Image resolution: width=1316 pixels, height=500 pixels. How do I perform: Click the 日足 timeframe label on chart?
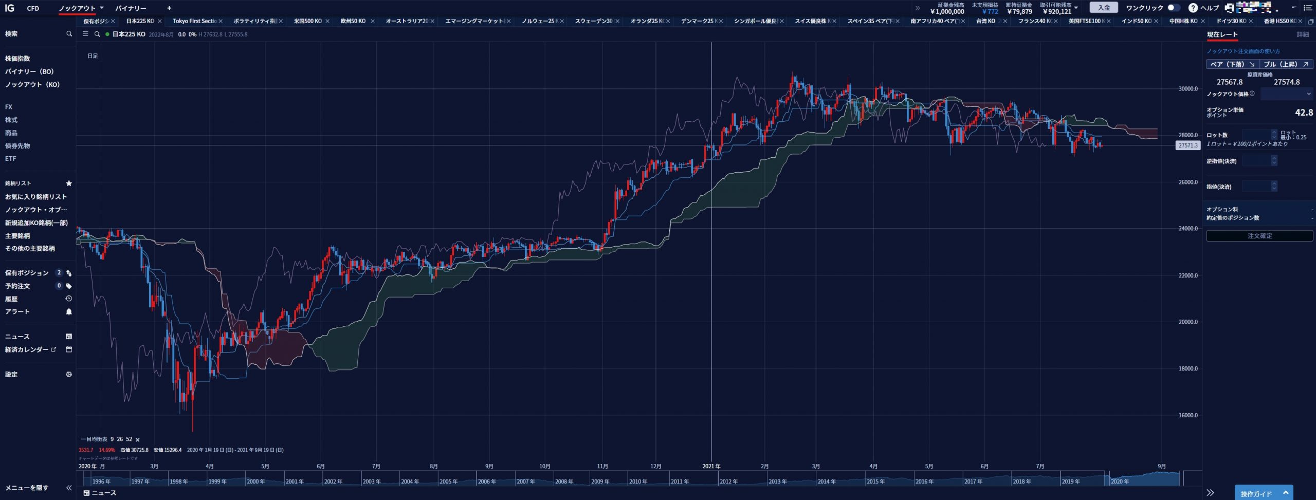93,55
